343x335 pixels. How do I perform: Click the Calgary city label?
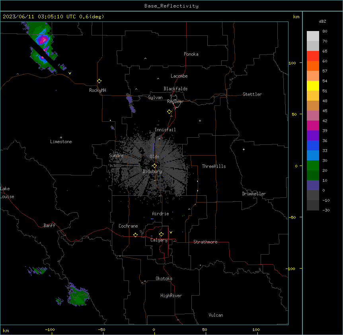coord(159,240)
